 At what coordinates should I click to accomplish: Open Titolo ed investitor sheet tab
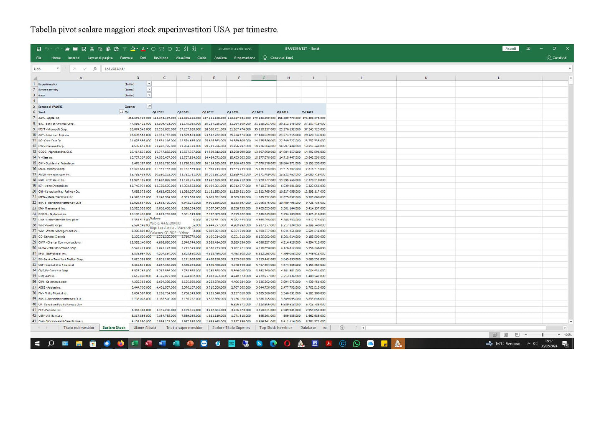click(x=79, y=328)
